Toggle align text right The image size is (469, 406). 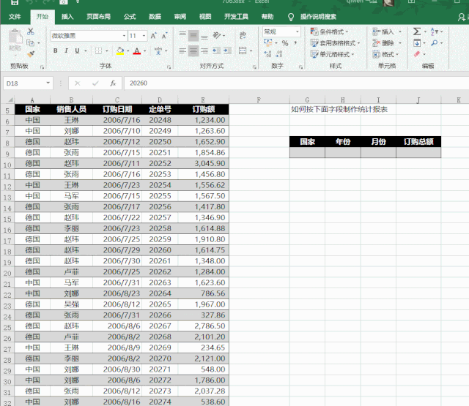pyautogui.click(x=204, y=50)
